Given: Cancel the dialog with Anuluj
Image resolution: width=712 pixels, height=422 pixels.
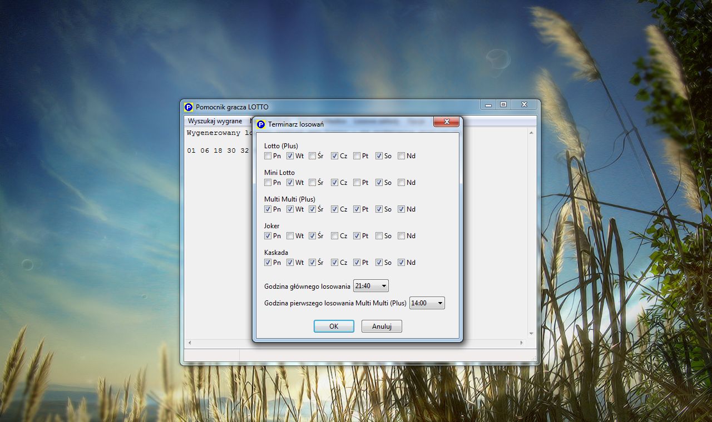Looking at the screenshot, I should [382, 326].
